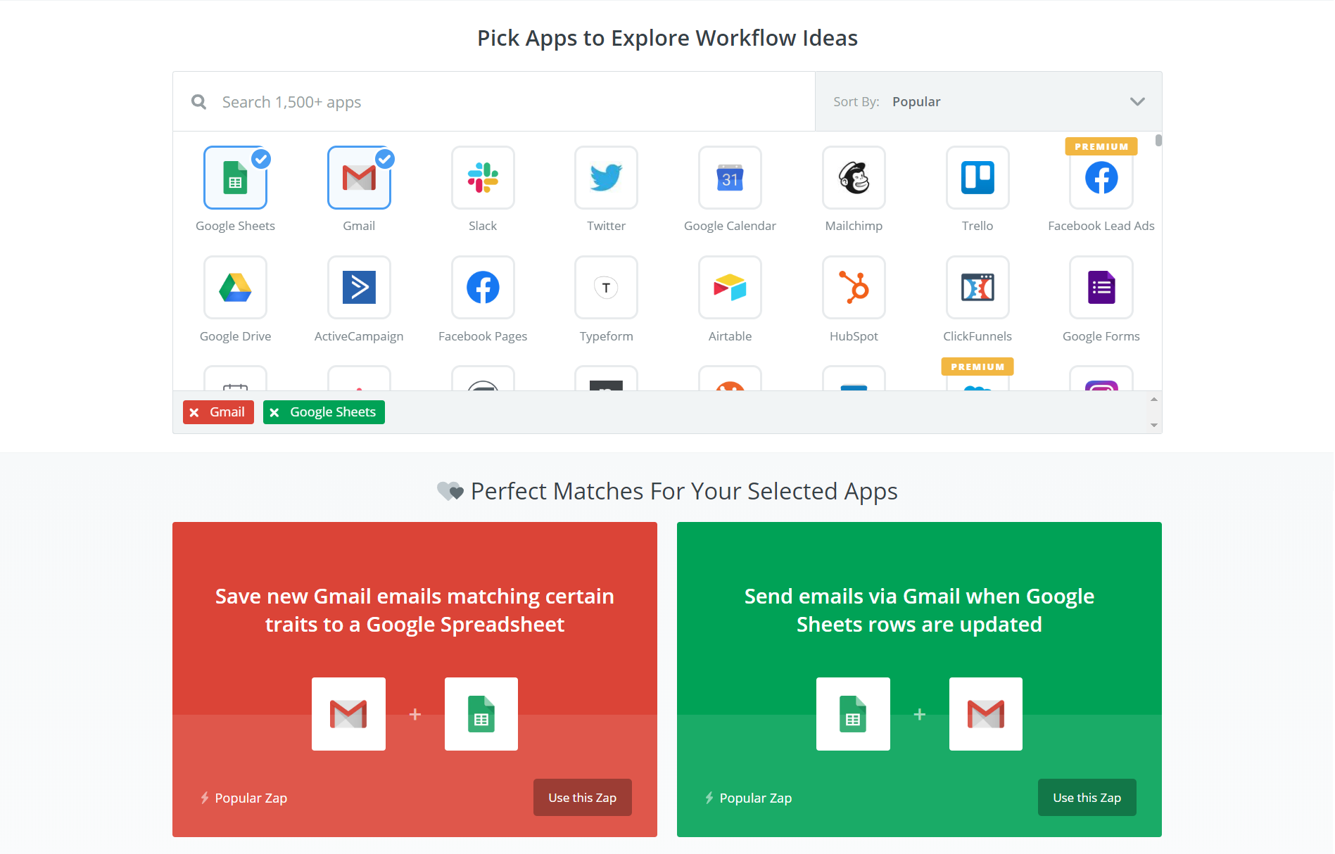This screenshot has height=854, width=1335.
Task: Choose the HubSpot app icon
Action: (x=854, y=287)
